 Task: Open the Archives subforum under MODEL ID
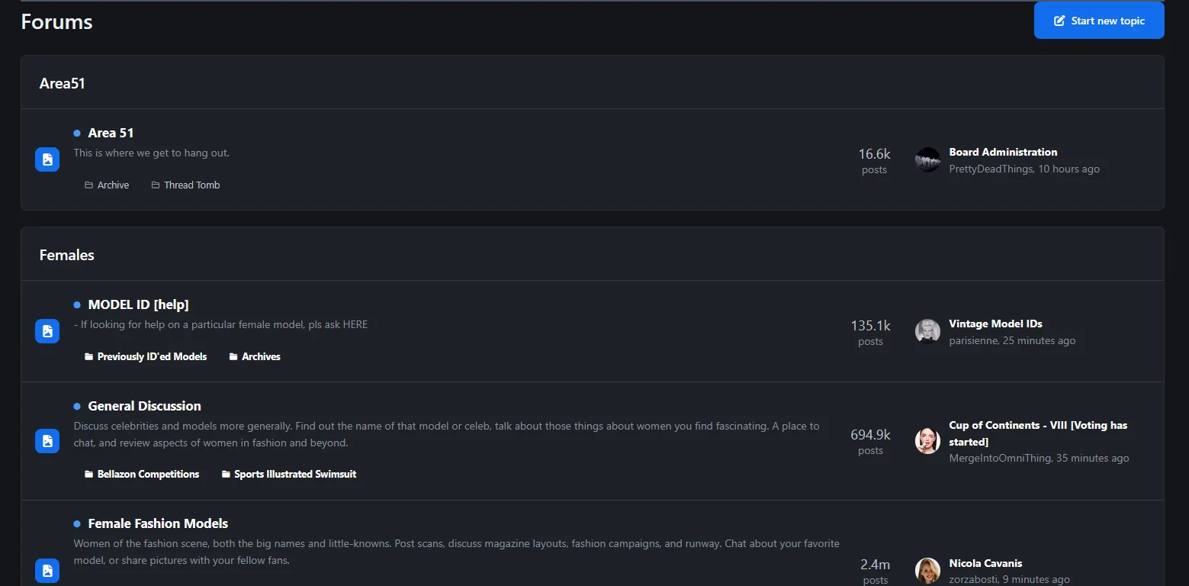(261, 357)
